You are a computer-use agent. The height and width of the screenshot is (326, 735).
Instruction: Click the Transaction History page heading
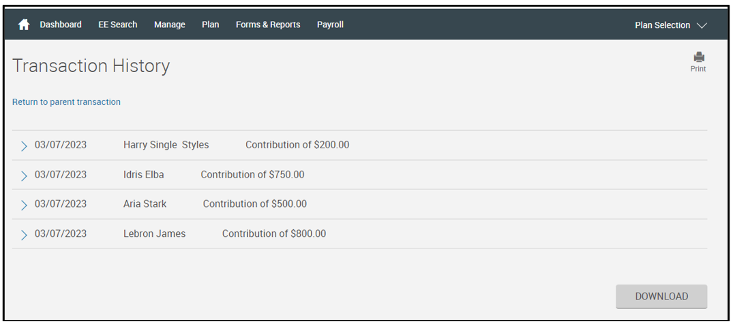point(91,66)
